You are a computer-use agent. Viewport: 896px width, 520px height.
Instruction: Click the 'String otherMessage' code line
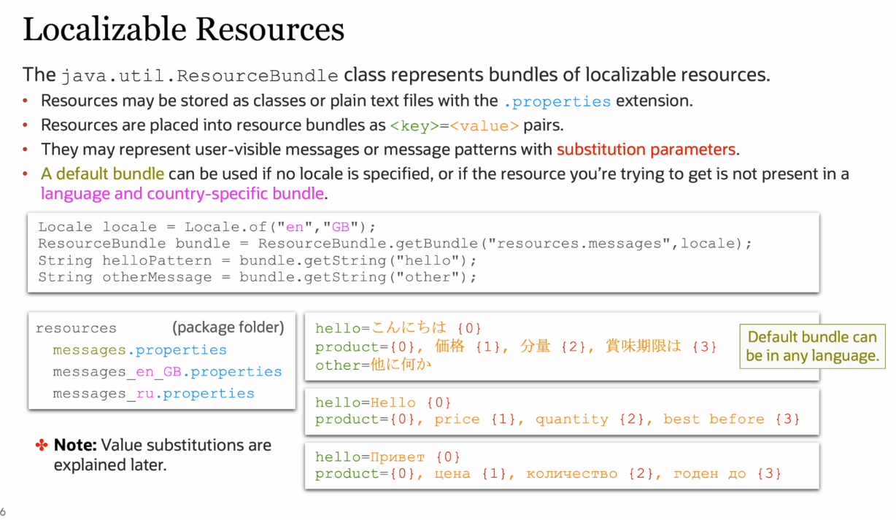257,277
